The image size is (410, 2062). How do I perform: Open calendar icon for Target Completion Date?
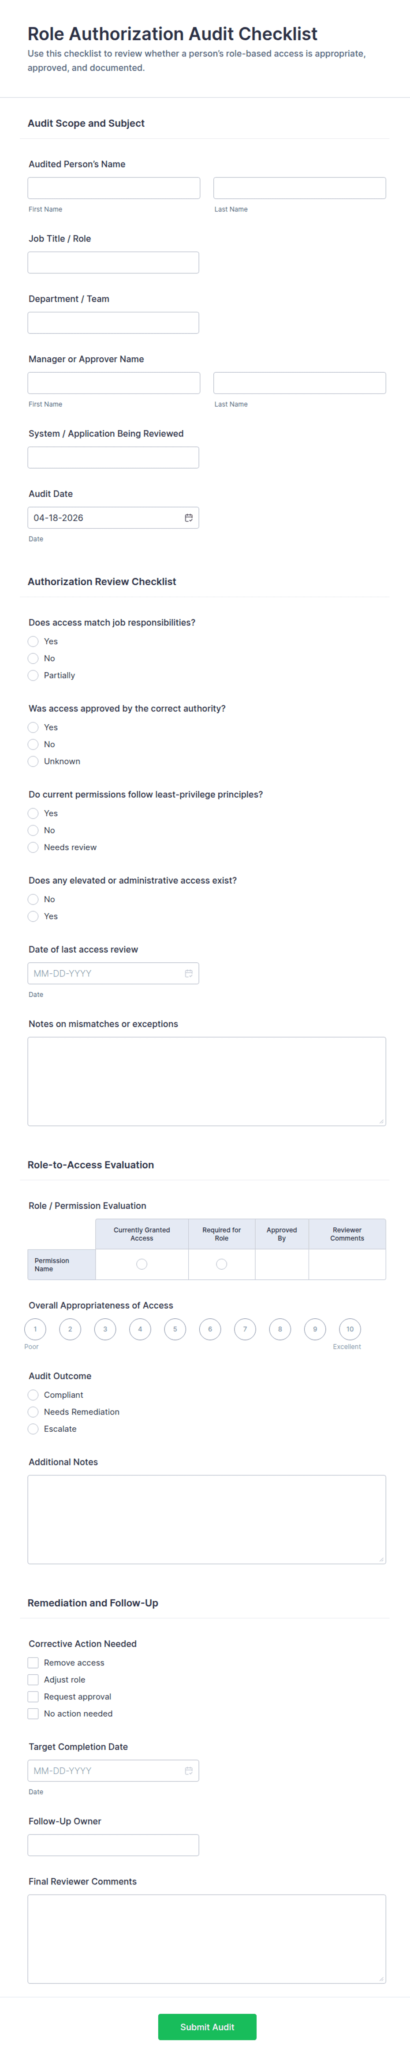(x=189, y=1770)
